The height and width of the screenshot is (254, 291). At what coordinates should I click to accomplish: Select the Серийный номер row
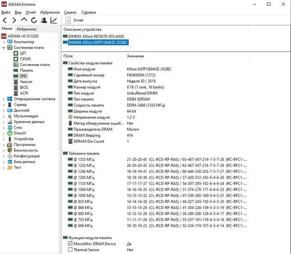155,75
